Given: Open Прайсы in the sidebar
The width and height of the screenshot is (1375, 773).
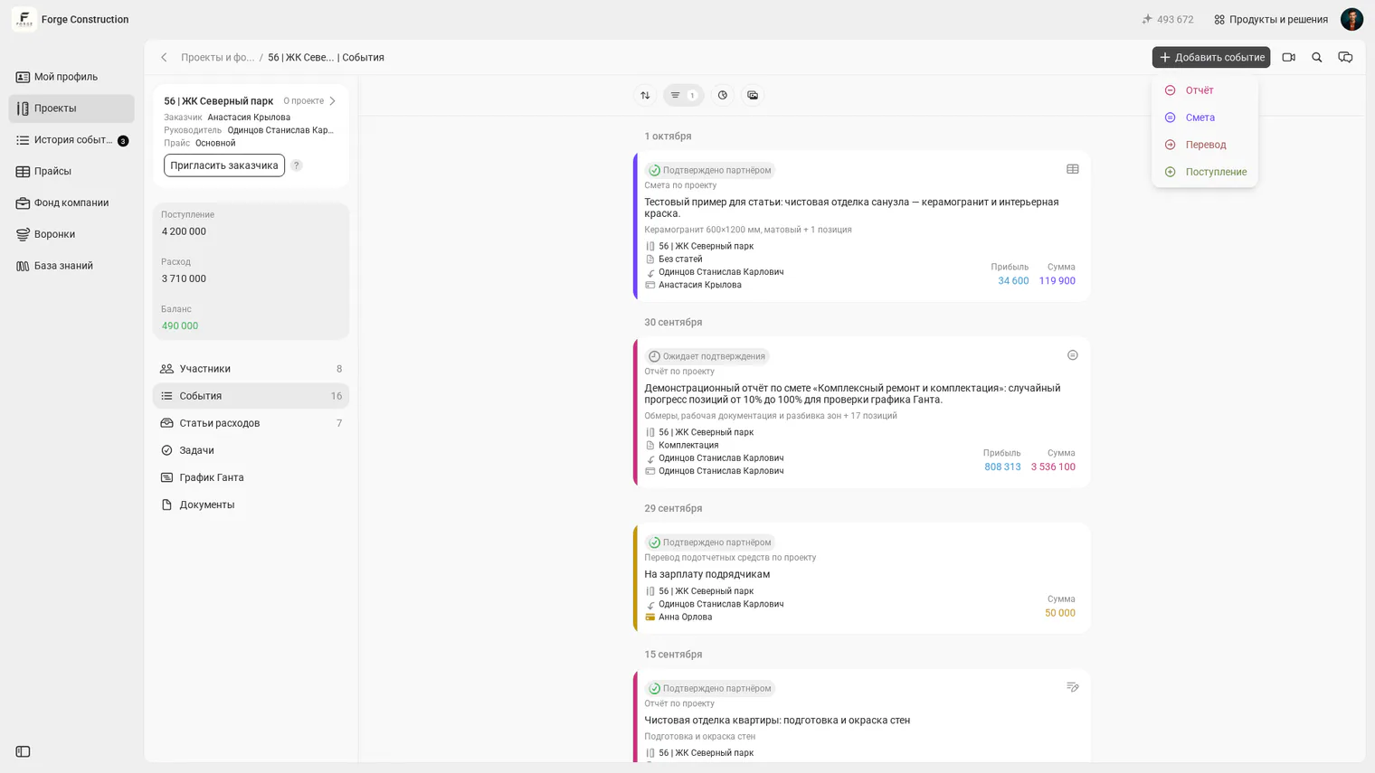Looking at the screenshot, I should [71, 171].
